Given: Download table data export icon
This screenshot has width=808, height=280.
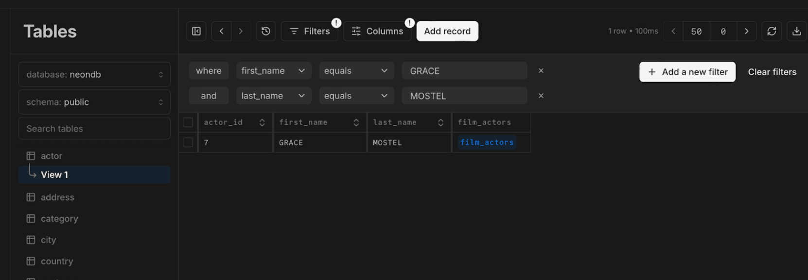Looking at the screenshot, I should [x=796, y=31].
